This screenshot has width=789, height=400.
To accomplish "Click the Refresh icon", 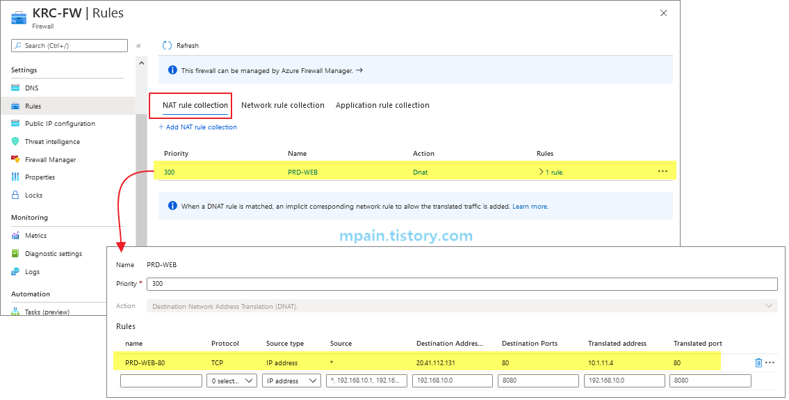I will [x=167, y=46].
